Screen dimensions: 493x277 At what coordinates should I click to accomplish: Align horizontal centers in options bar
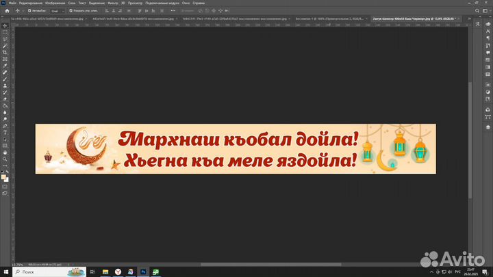coord(113,11)
